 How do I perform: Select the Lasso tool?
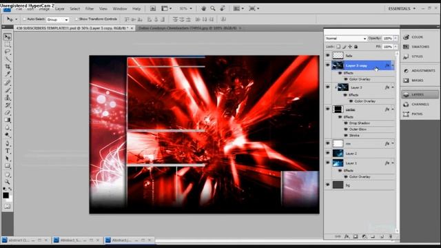pos(8,52)
